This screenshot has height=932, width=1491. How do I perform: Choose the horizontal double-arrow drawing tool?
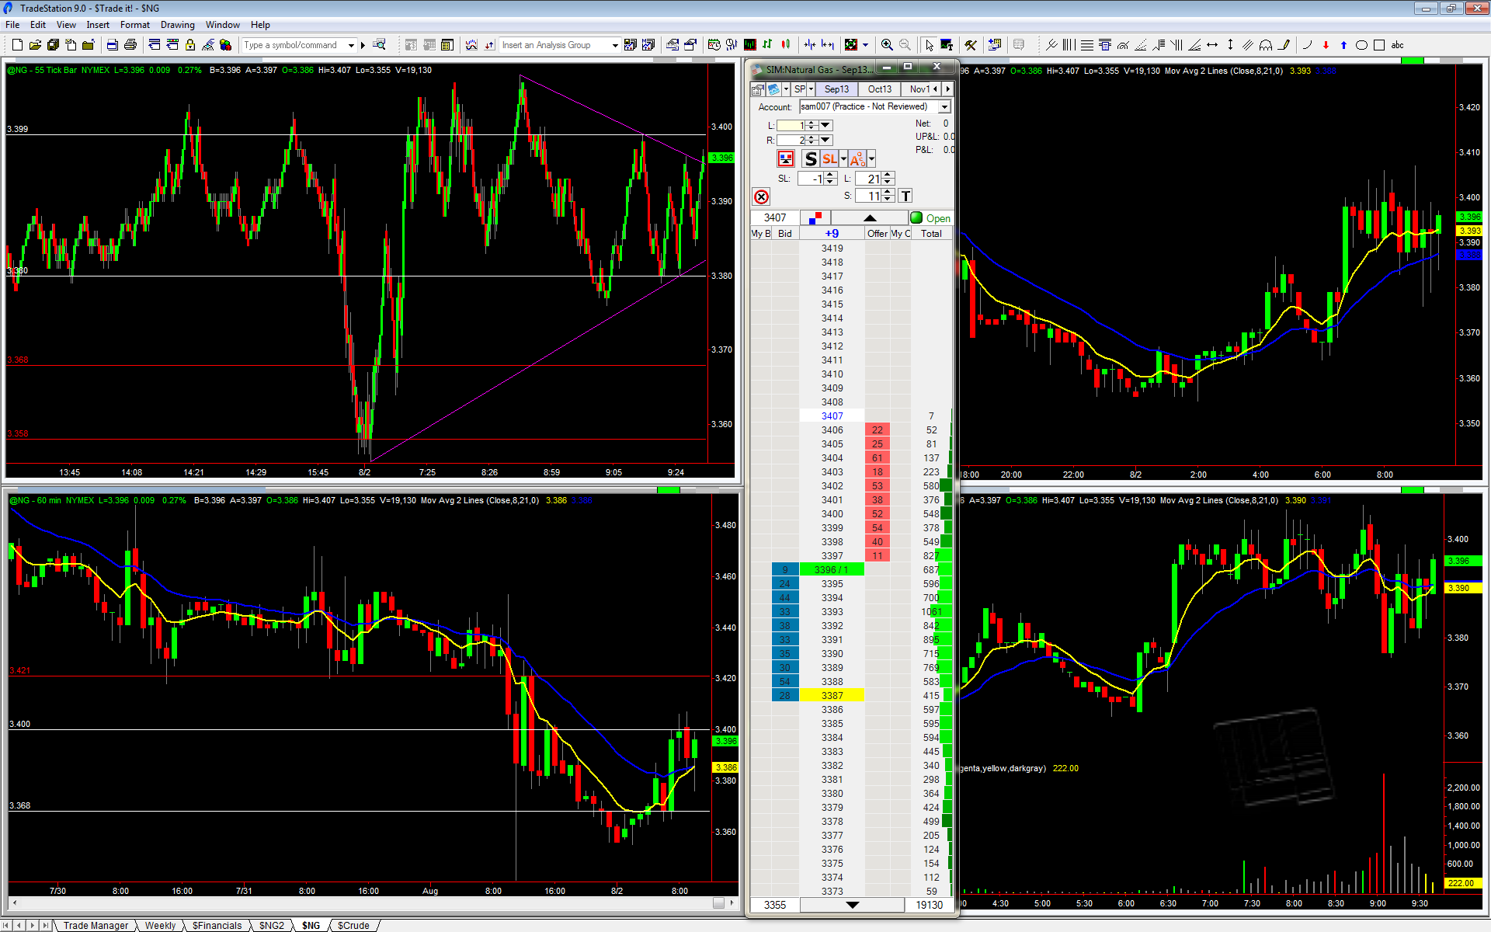click(x=1212, y=45)
